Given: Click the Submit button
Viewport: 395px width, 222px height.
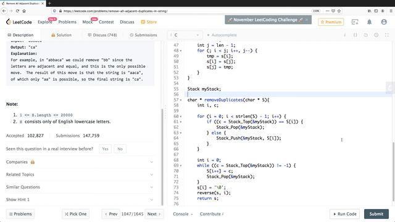Looking at the screenshot, I should 376,214.
